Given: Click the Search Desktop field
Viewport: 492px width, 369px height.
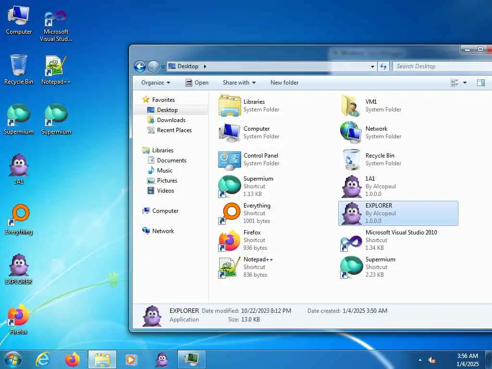Looking at the screenshot, I should click(443, 66).
